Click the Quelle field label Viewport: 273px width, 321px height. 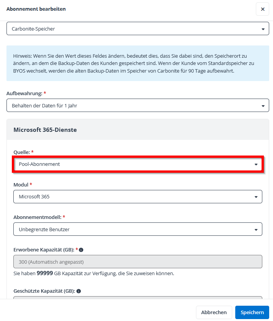click(x=21, y=152)
